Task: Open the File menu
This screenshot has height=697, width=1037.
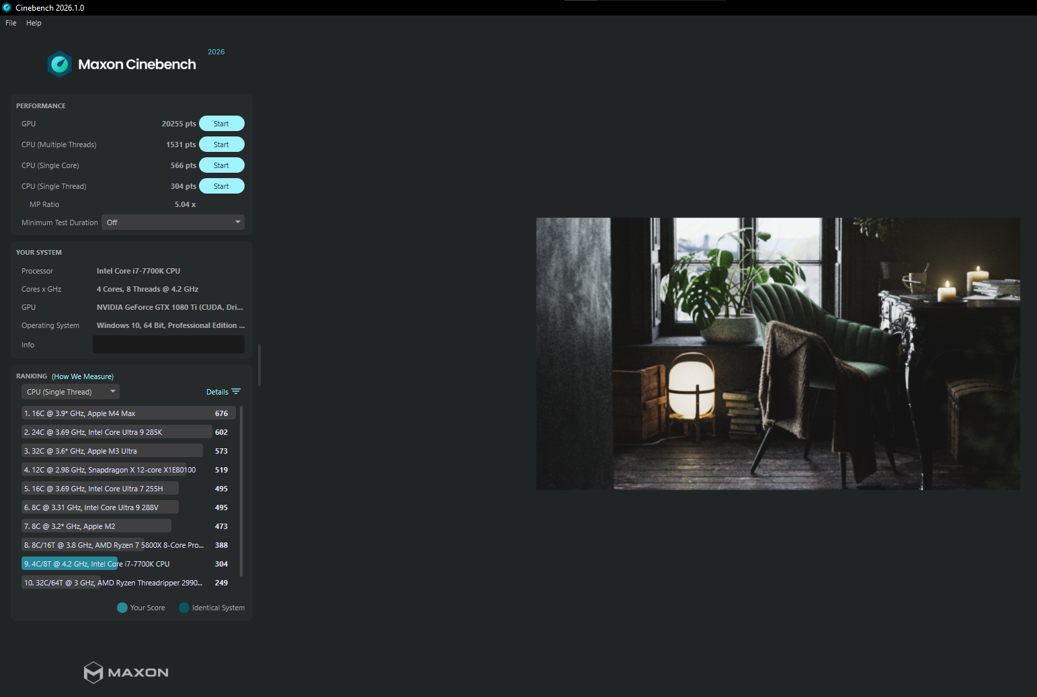Action: 11,23
